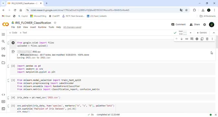Open the Tools menu

(x=51, y=27)
